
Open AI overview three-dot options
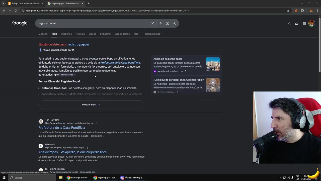[x=221, y=50]
